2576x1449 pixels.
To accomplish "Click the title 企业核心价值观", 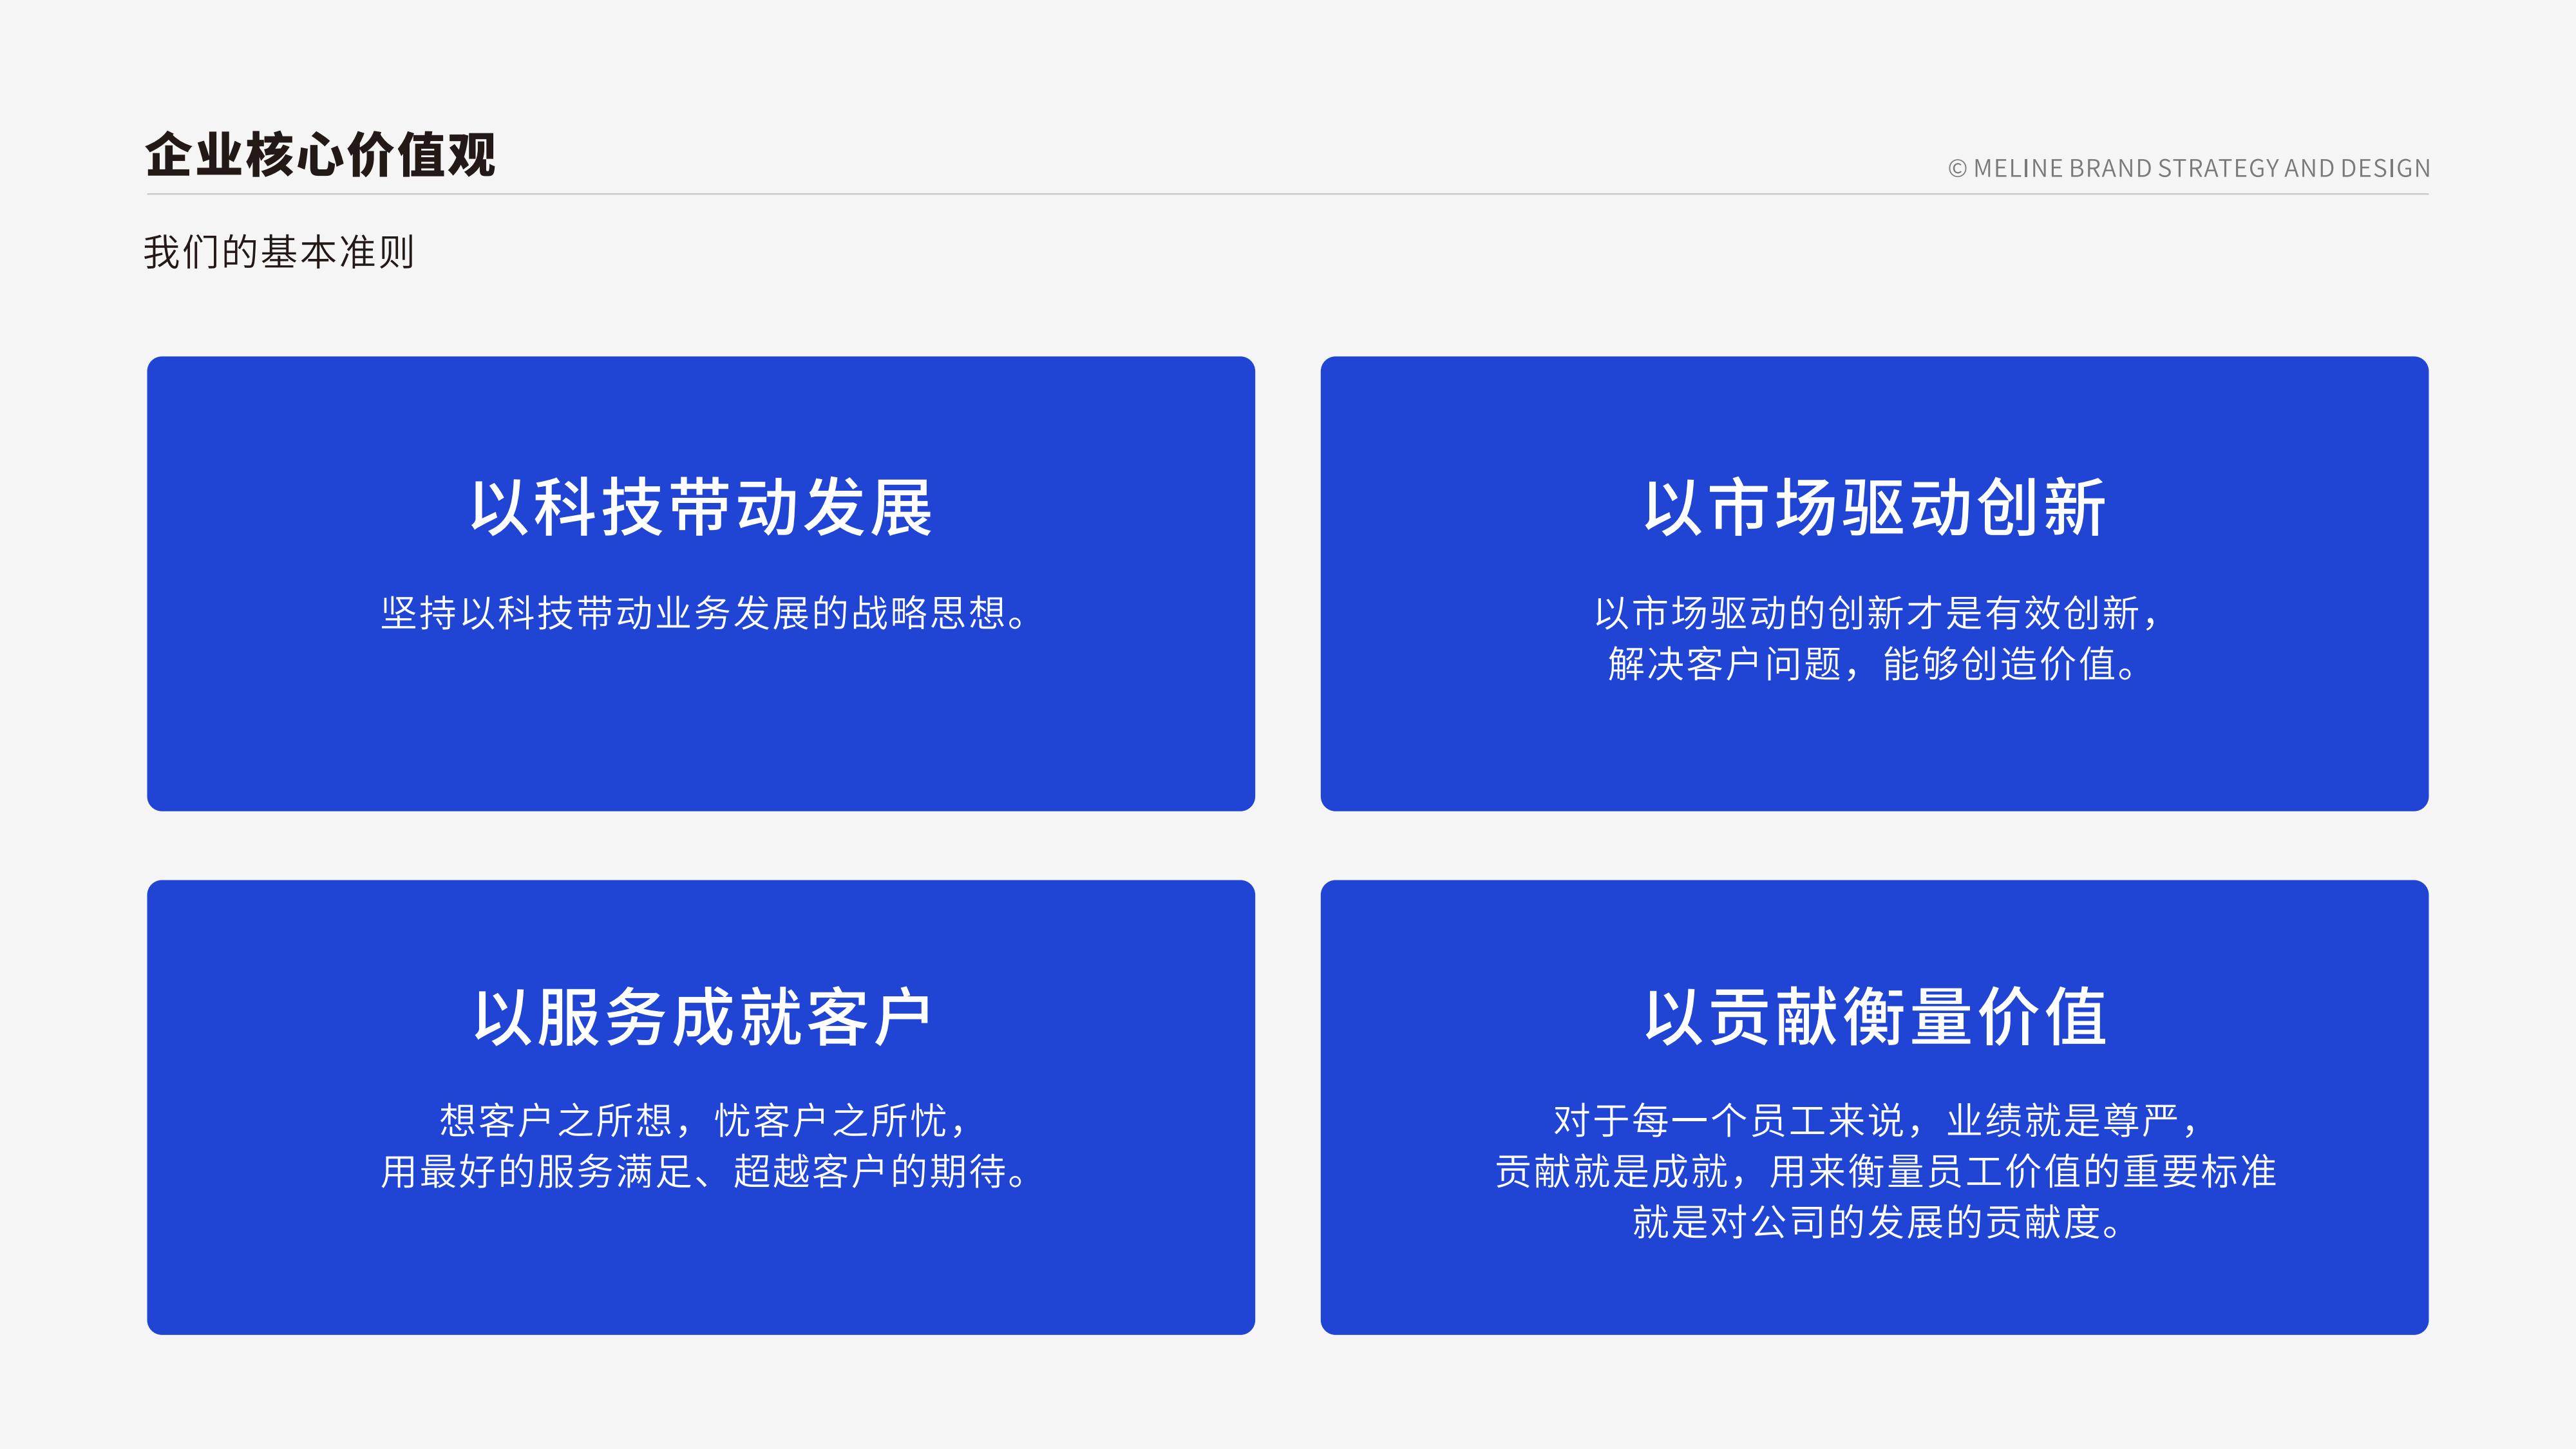I will click(320, 155).
